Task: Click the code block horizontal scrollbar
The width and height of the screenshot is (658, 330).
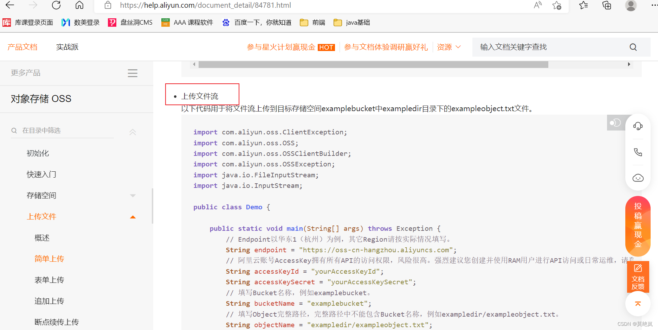Action: (373, 64)
